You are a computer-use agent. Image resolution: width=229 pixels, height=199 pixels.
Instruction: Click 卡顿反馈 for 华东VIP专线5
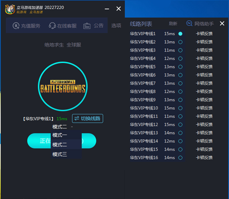pos(204,67)
